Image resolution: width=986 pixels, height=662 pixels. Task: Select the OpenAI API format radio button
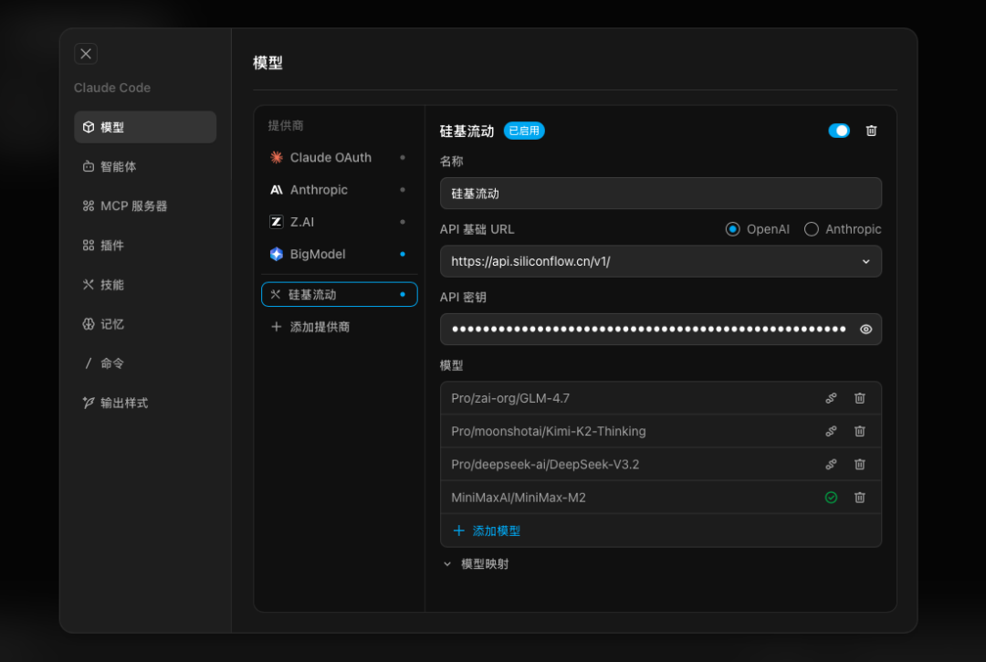(x=732, y=229)
